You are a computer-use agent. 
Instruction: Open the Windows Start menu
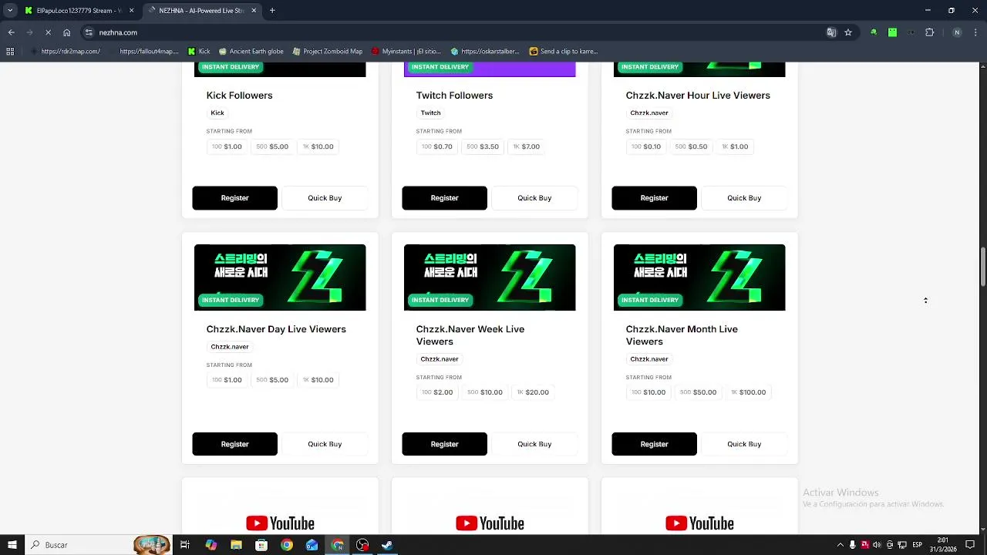click(12, 545)
